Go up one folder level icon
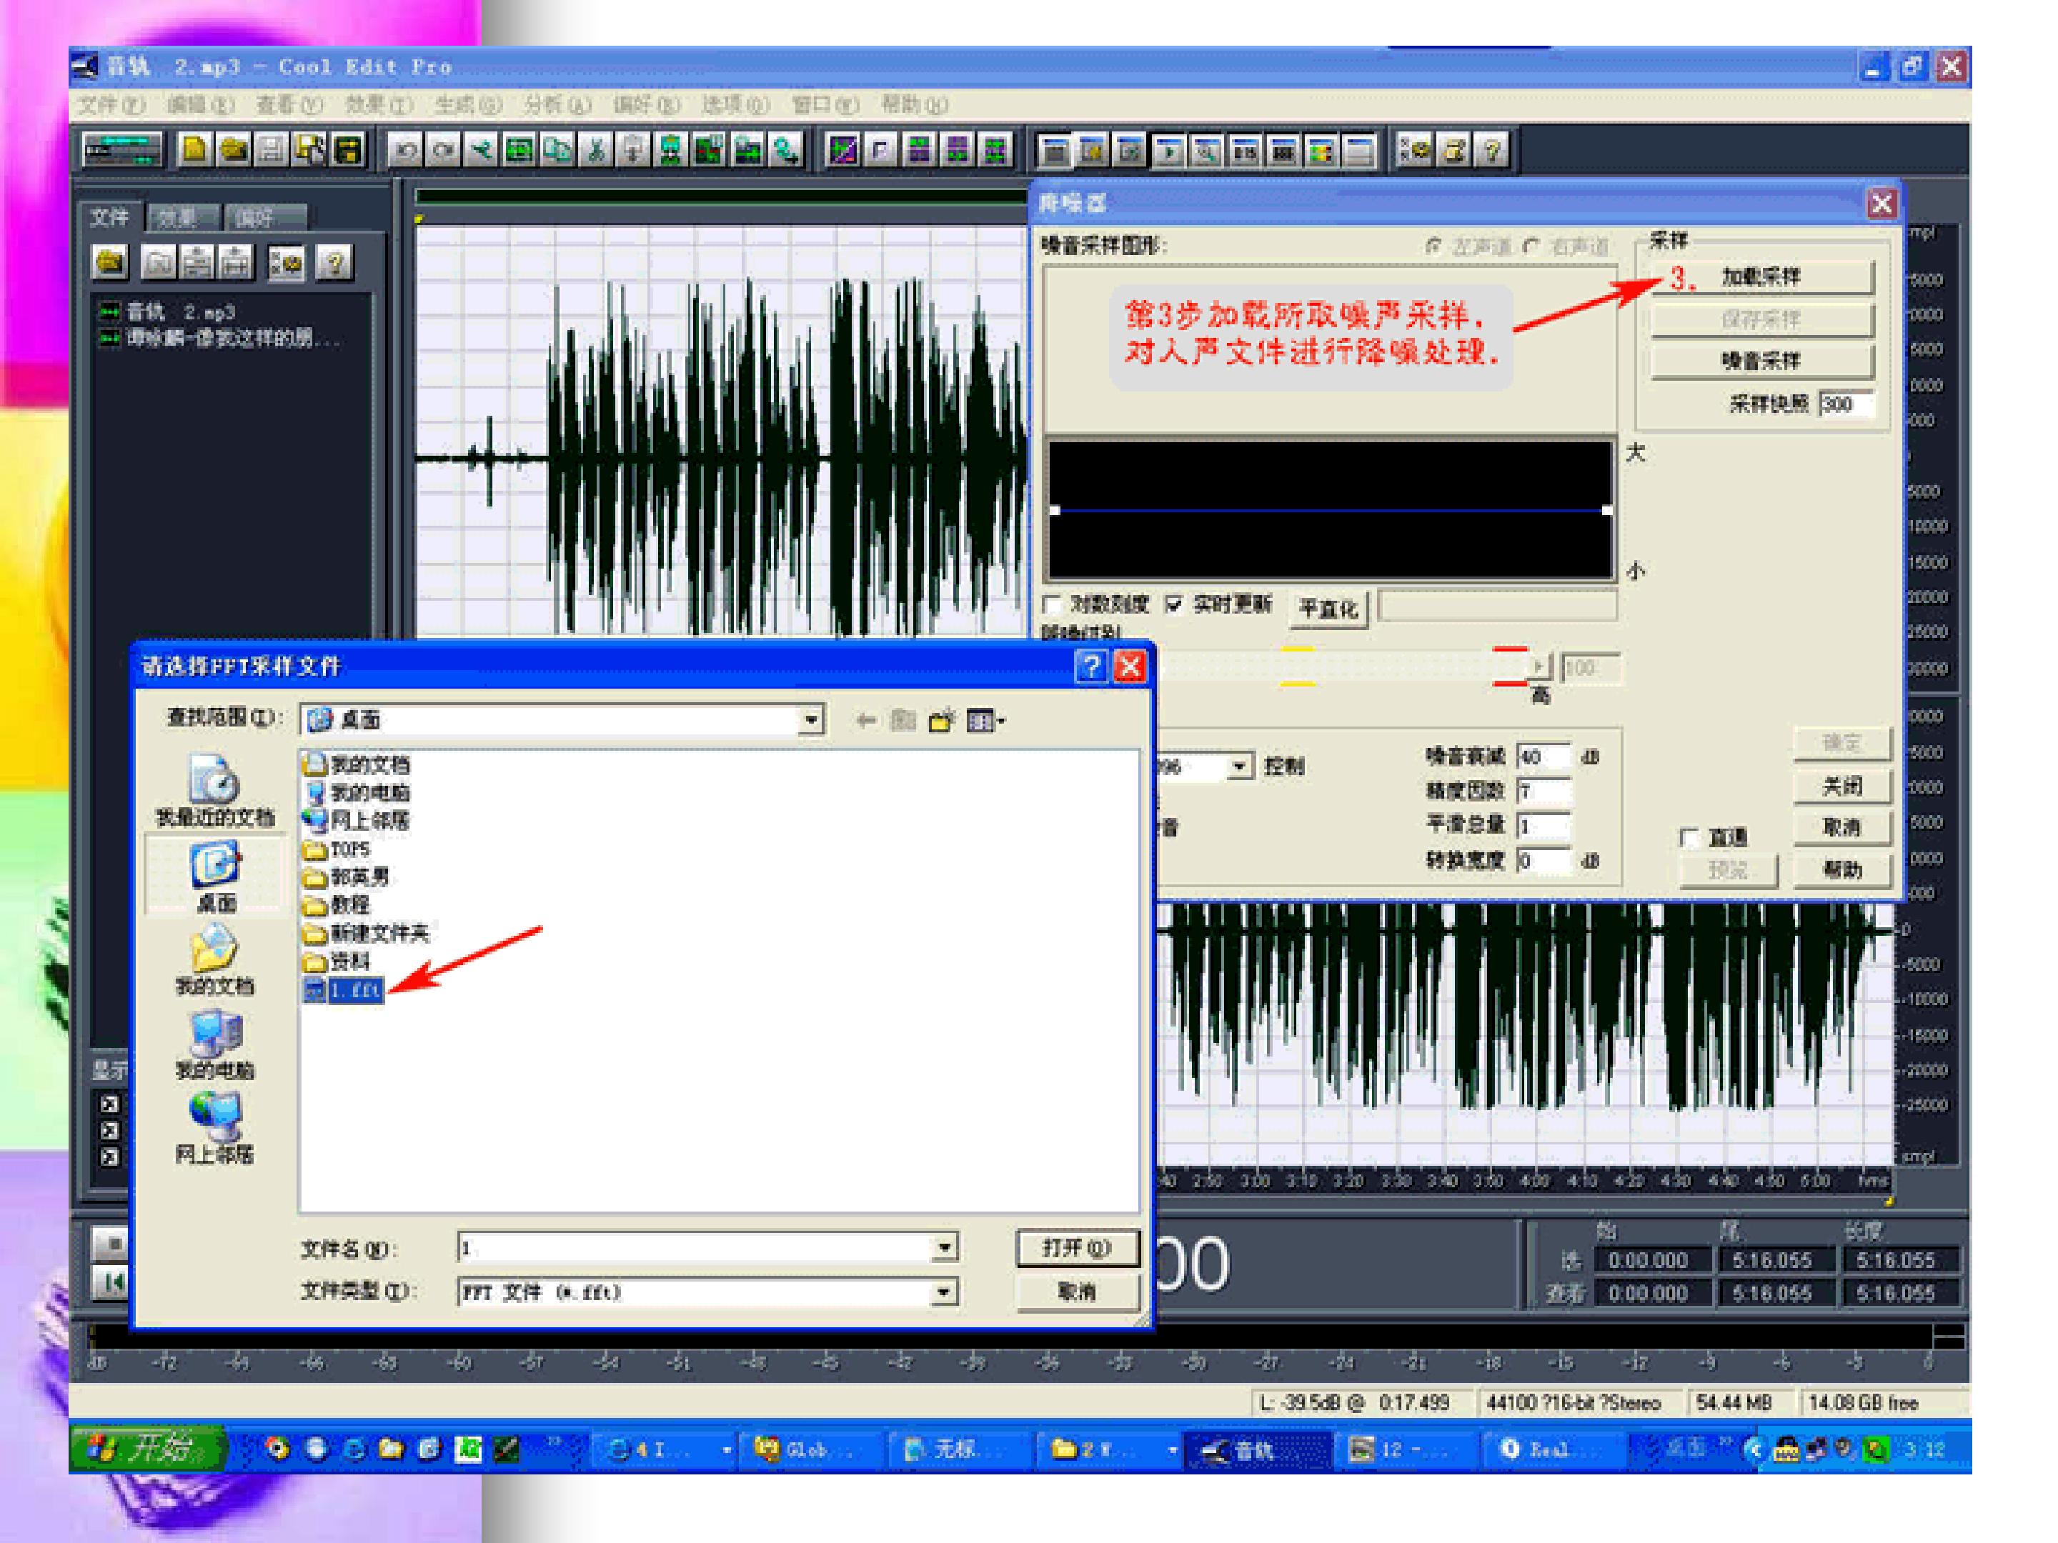Image resolution: width=2058 pixels, height=1543 pixels. tap(903, 720)
